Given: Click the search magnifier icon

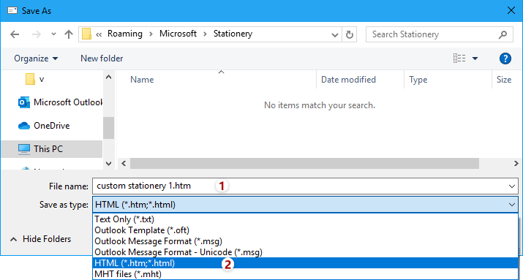Looking at the screenshot, I should coord(503,34).
